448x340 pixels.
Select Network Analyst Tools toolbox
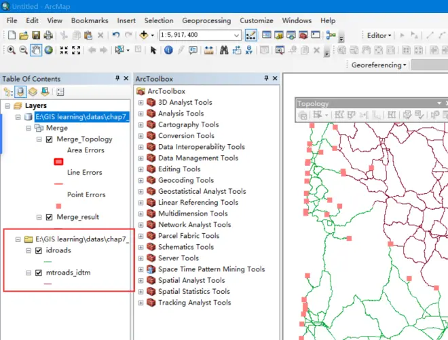pos(195,224)
